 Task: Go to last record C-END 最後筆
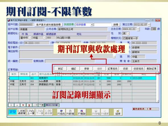[48, 112]
